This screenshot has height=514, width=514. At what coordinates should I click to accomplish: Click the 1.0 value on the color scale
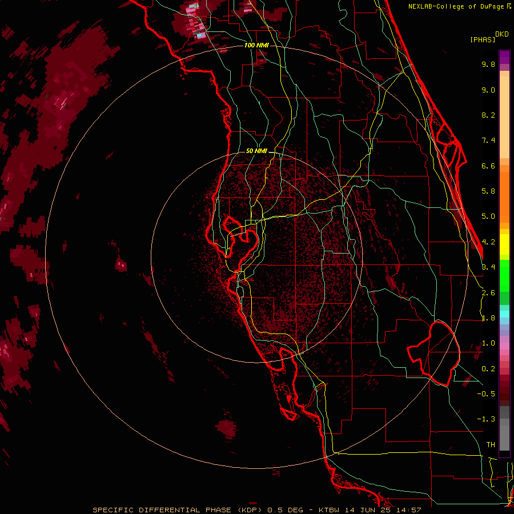[x=488, y=343]
